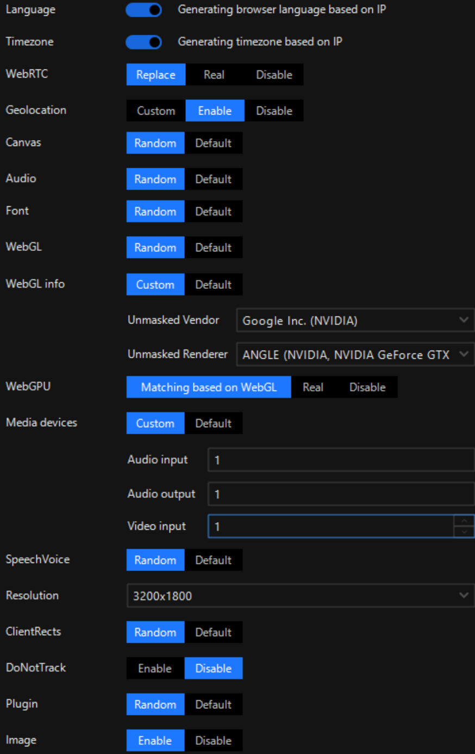This screenshot has height=754, width=475.
Task: Turn off the Timezone based on IP switch
Action: pyautogui.click(x=143, y=42)
